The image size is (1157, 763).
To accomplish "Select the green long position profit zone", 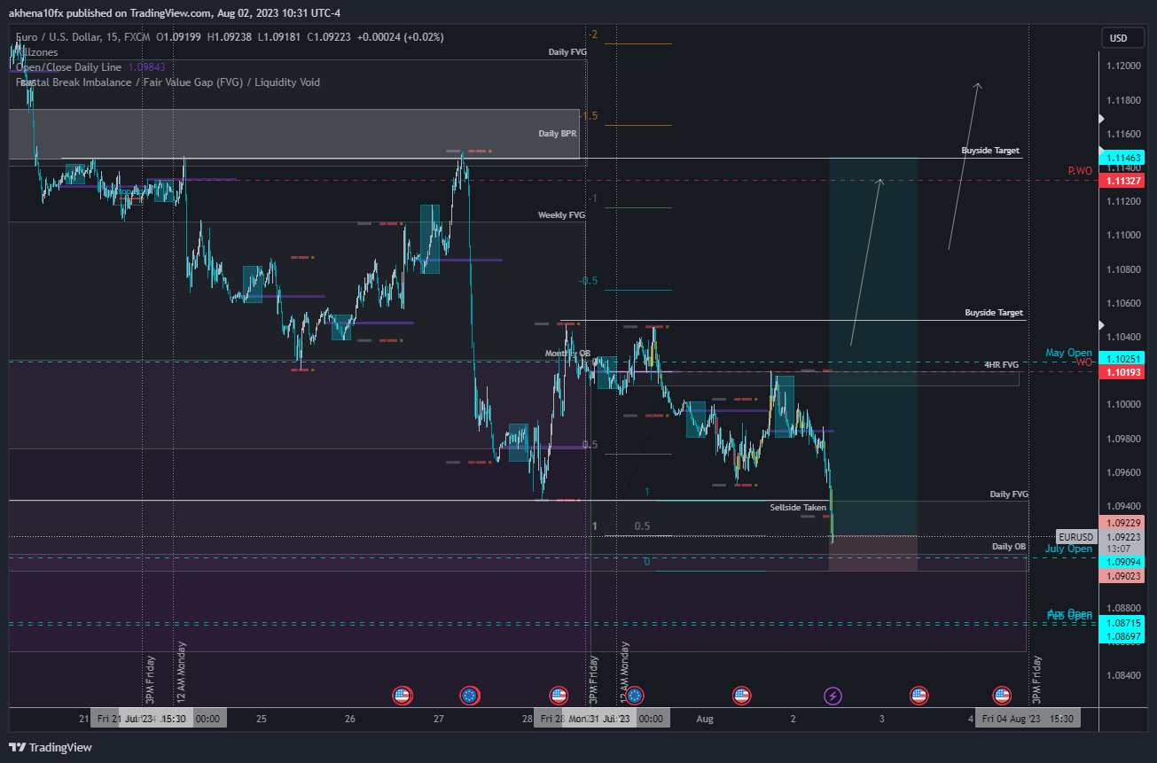I will coord(873,346).
